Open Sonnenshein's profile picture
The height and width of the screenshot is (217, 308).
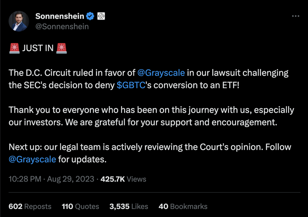pos(18,21)
